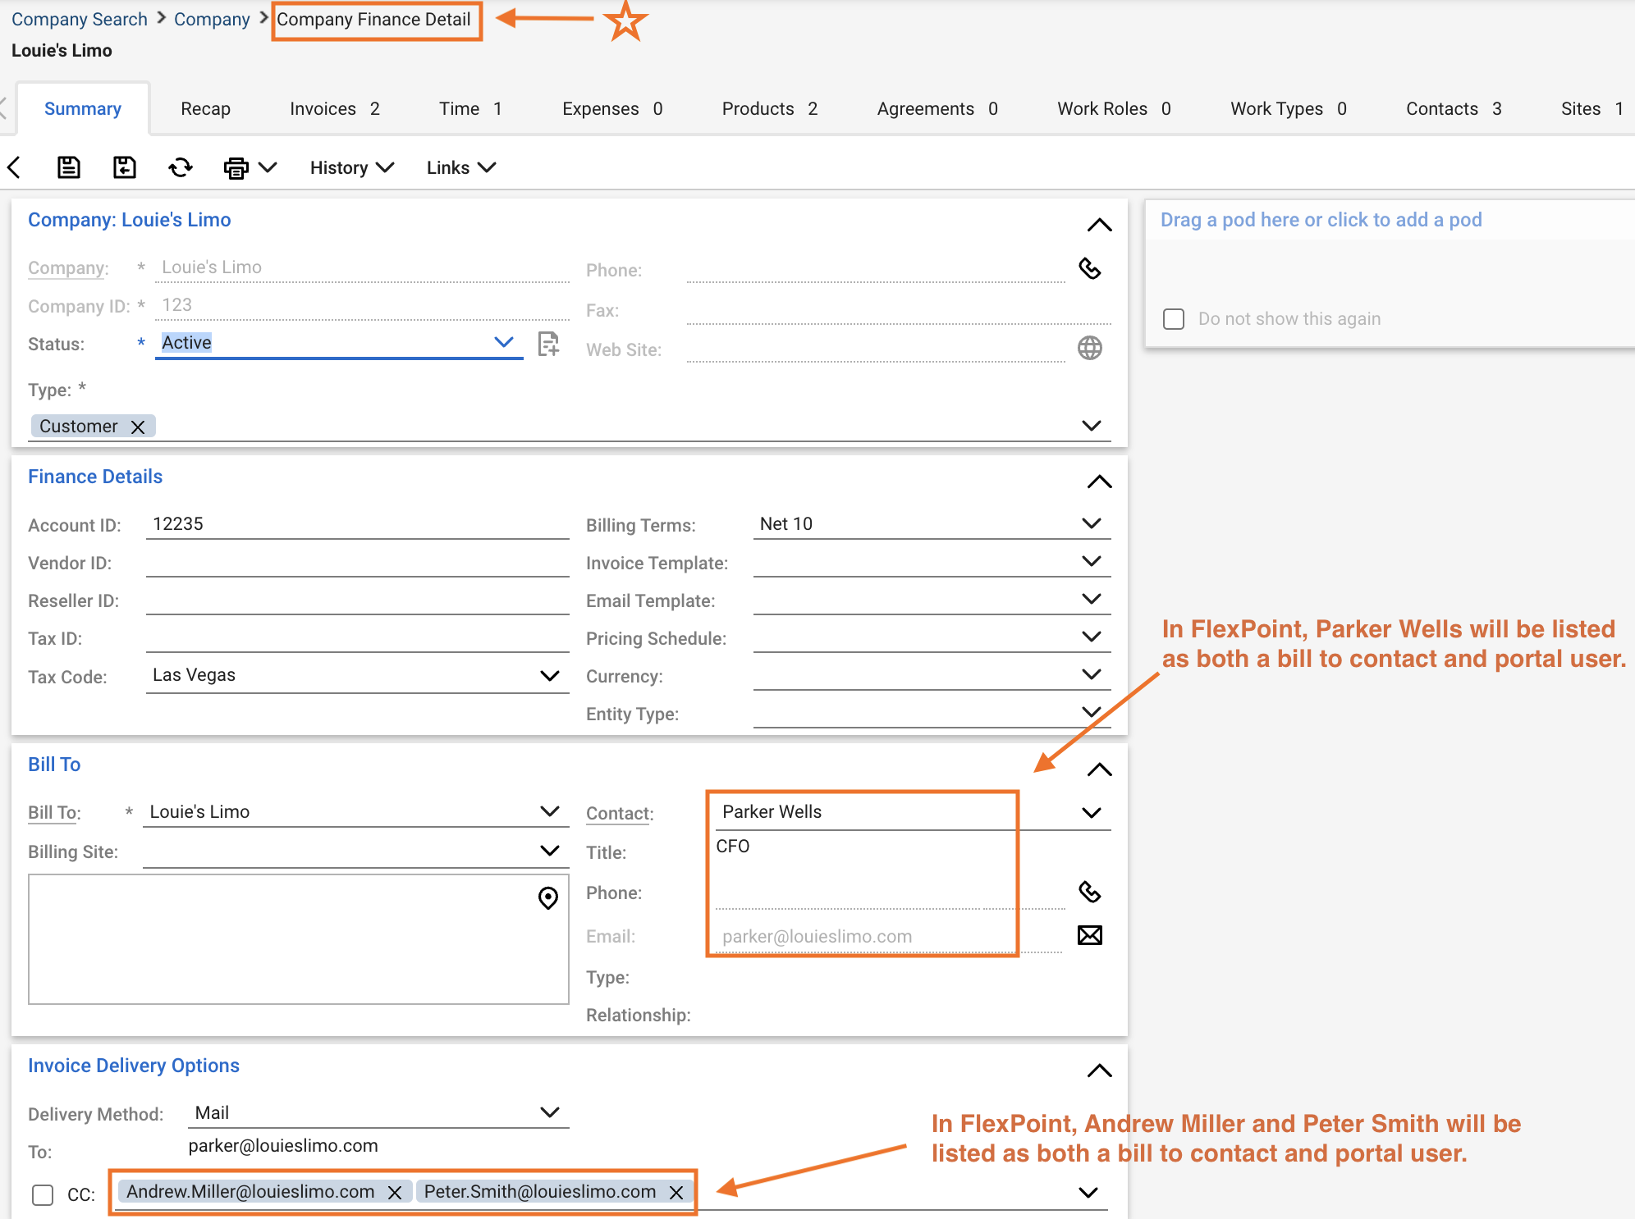Open the Bill To company dropdown
This screenshot has width=1635, height=1219.
(550, 811)
